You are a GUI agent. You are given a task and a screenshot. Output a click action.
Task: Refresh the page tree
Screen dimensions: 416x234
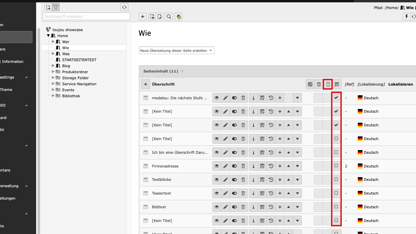(124, 7)
